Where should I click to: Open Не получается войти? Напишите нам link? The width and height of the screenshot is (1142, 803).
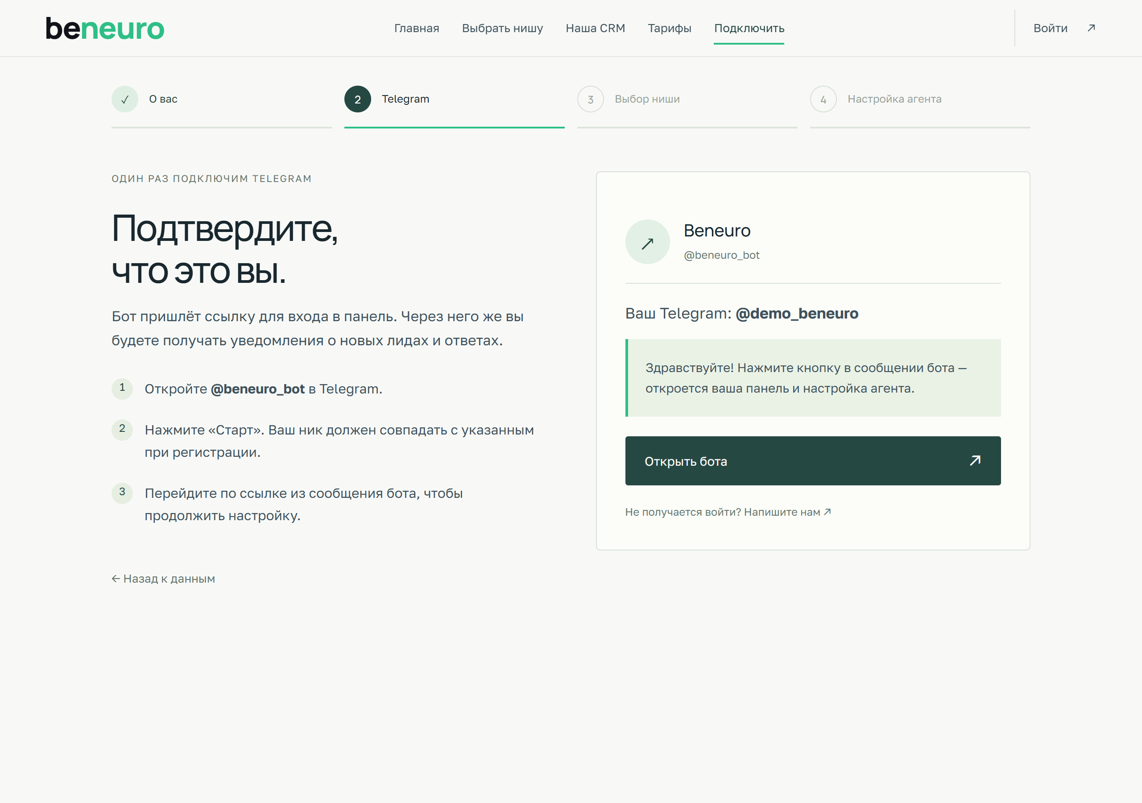pyautogui.click(x=728, y=512)
